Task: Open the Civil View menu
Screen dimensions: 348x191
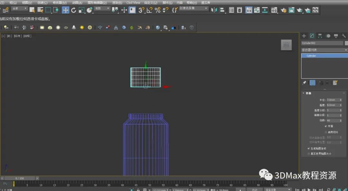Action: point(133,3)
